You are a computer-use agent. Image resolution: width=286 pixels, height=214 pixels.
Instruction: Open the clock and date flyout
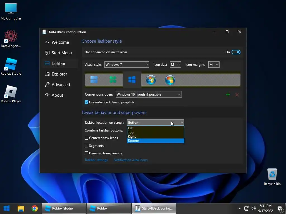tap(266, 208)
